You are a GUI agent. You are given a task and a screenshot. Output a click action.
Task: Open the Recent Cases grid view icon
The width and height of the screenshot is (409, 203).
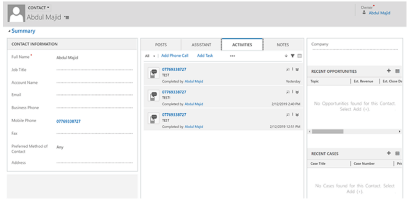pyautogui.click(x=397, y=154)
